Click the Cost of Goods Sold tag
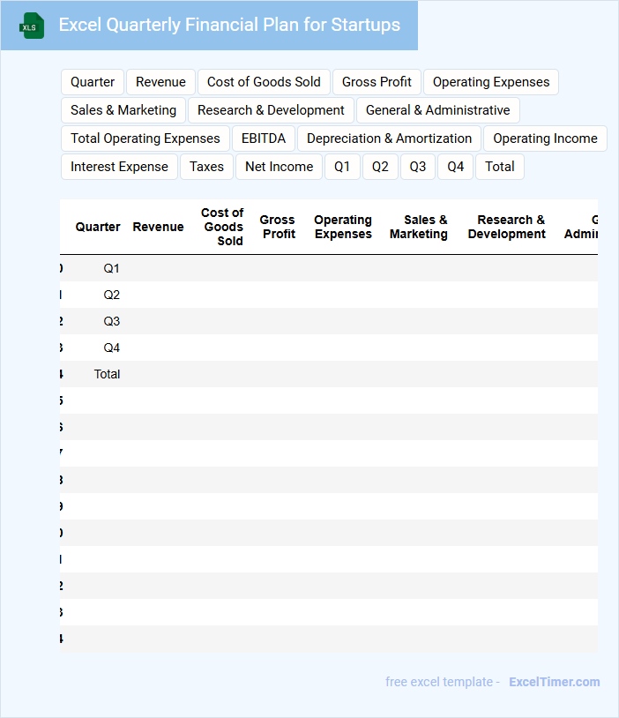 pos(264,82)
